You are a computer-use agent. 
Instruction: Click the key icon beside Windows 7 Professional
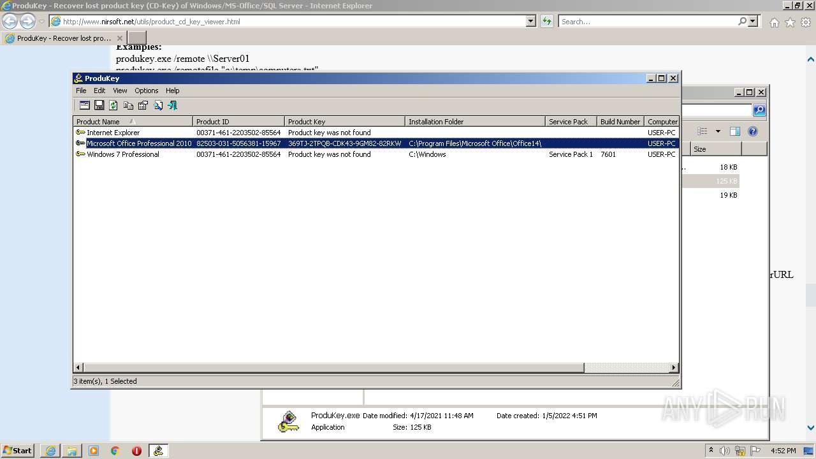click(x=80, y=154)
